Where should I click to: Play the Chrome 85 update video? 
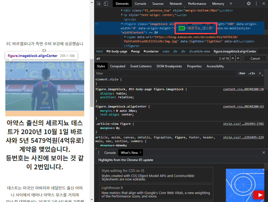tap(259, 195)
